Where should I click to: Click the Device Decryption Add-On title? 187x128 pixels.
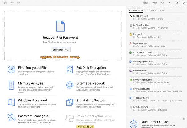point(94,116)
